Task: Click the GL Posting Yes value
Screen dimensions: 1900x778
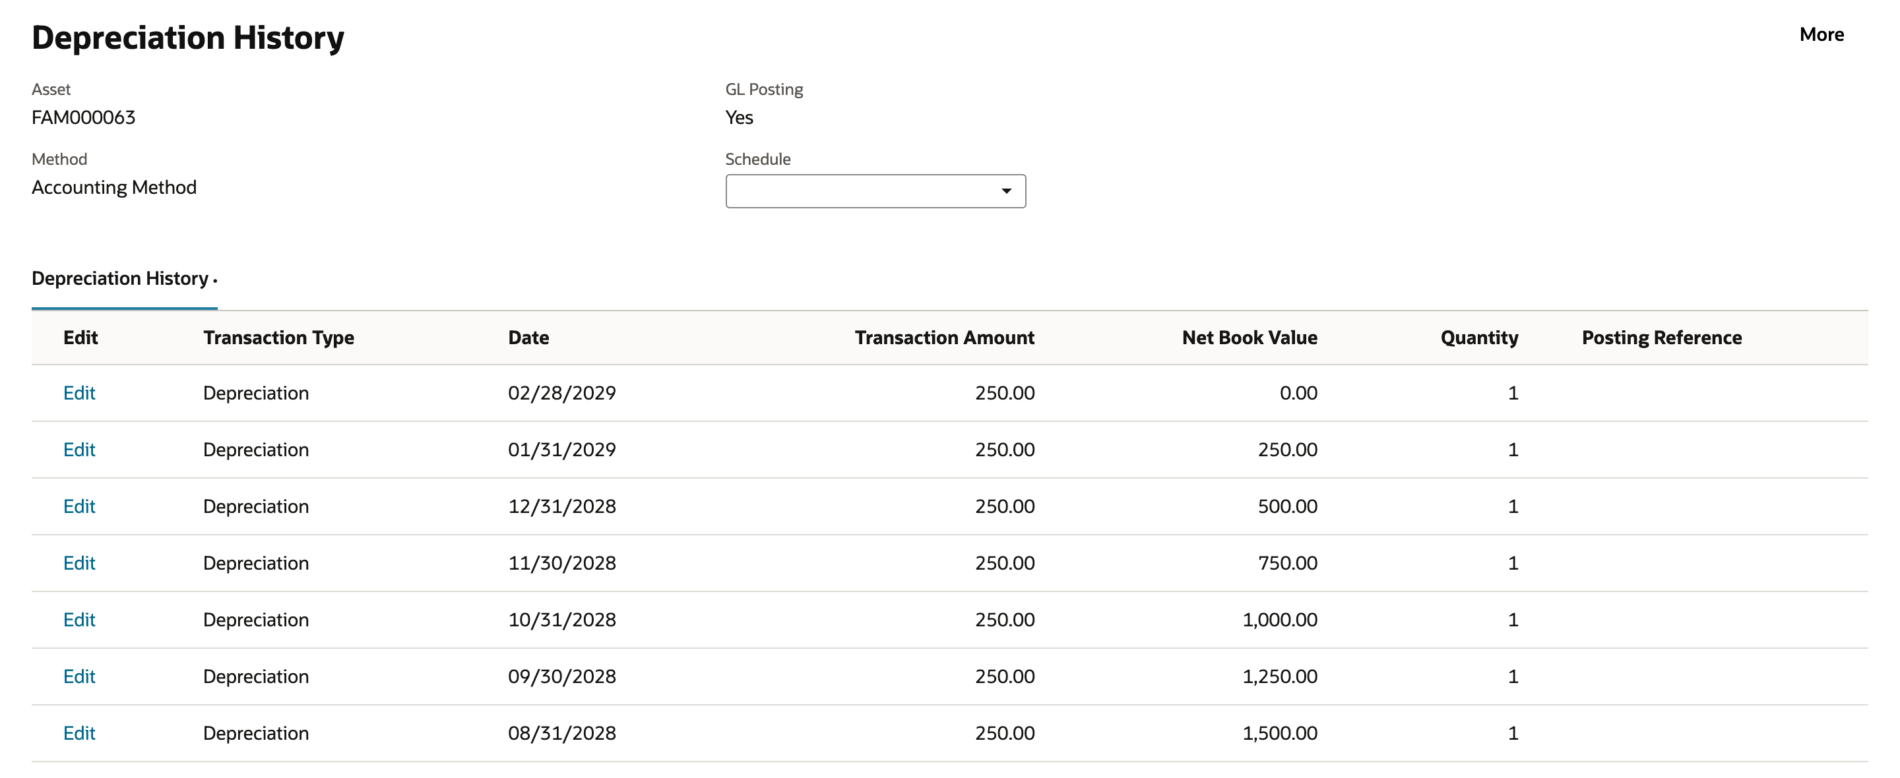Action: pos(739,117)
